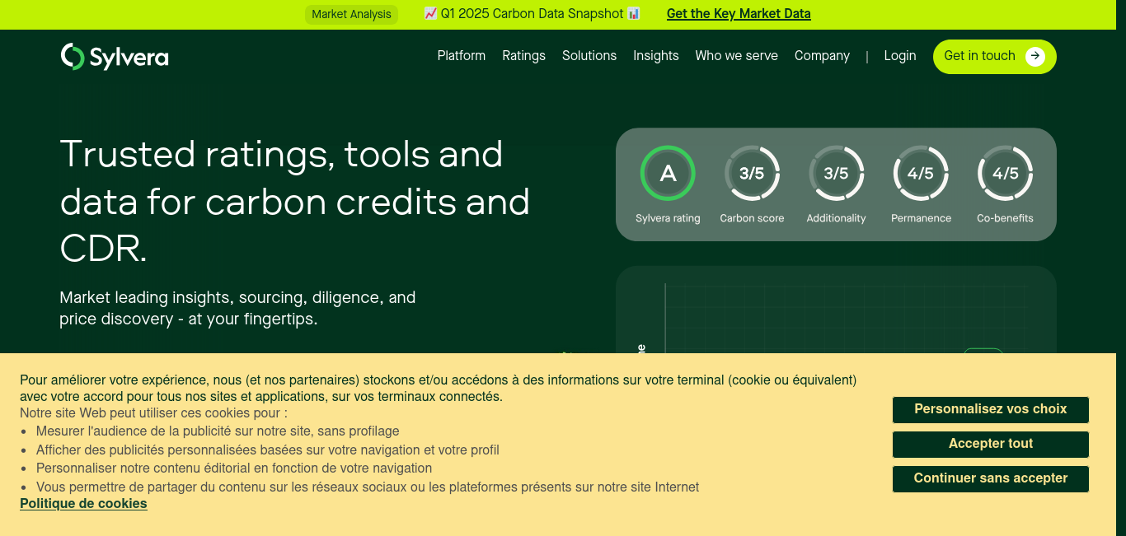Click the Additionality label
1126x536 pixels.
pos(836,218)
